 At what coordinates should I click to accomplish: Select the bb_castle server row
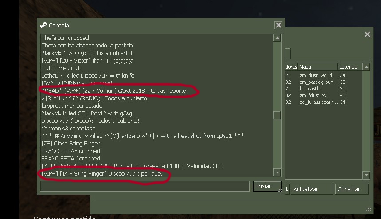tap(324, 89)
